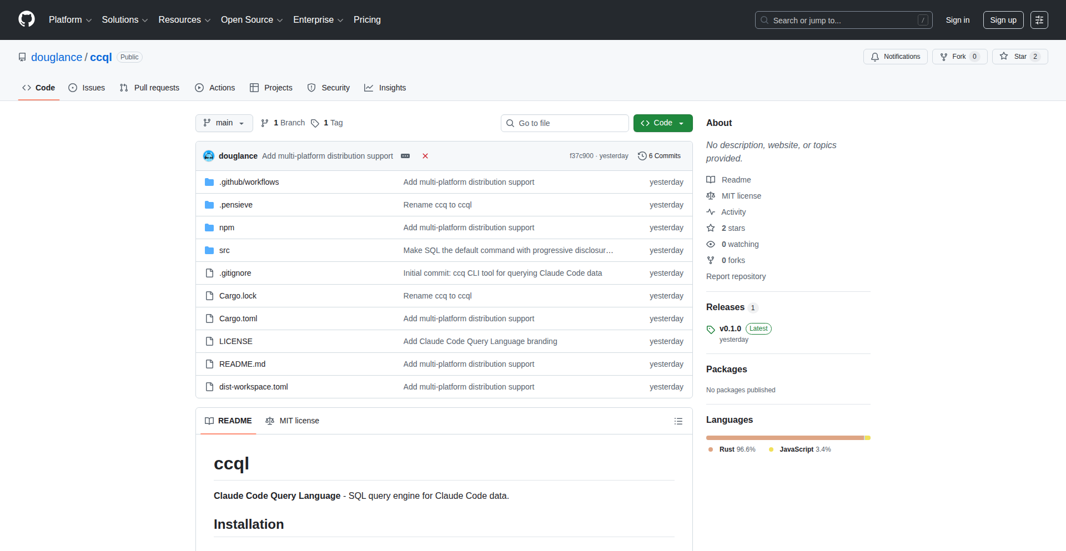The width and height of the screenshot is (1066, 551).
Task: Click the Rust segment of the language bar
Action: point(783,438)
